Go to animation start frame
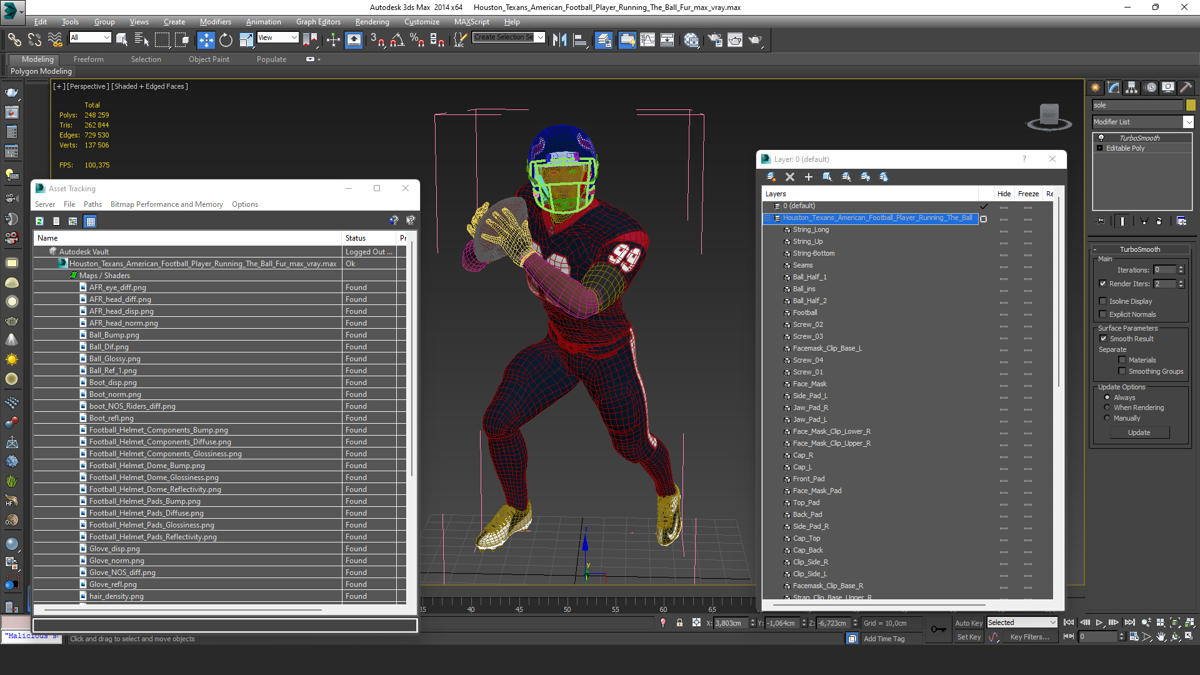This screenshot has height=675, width=1200. click(x=1069, y=622)
